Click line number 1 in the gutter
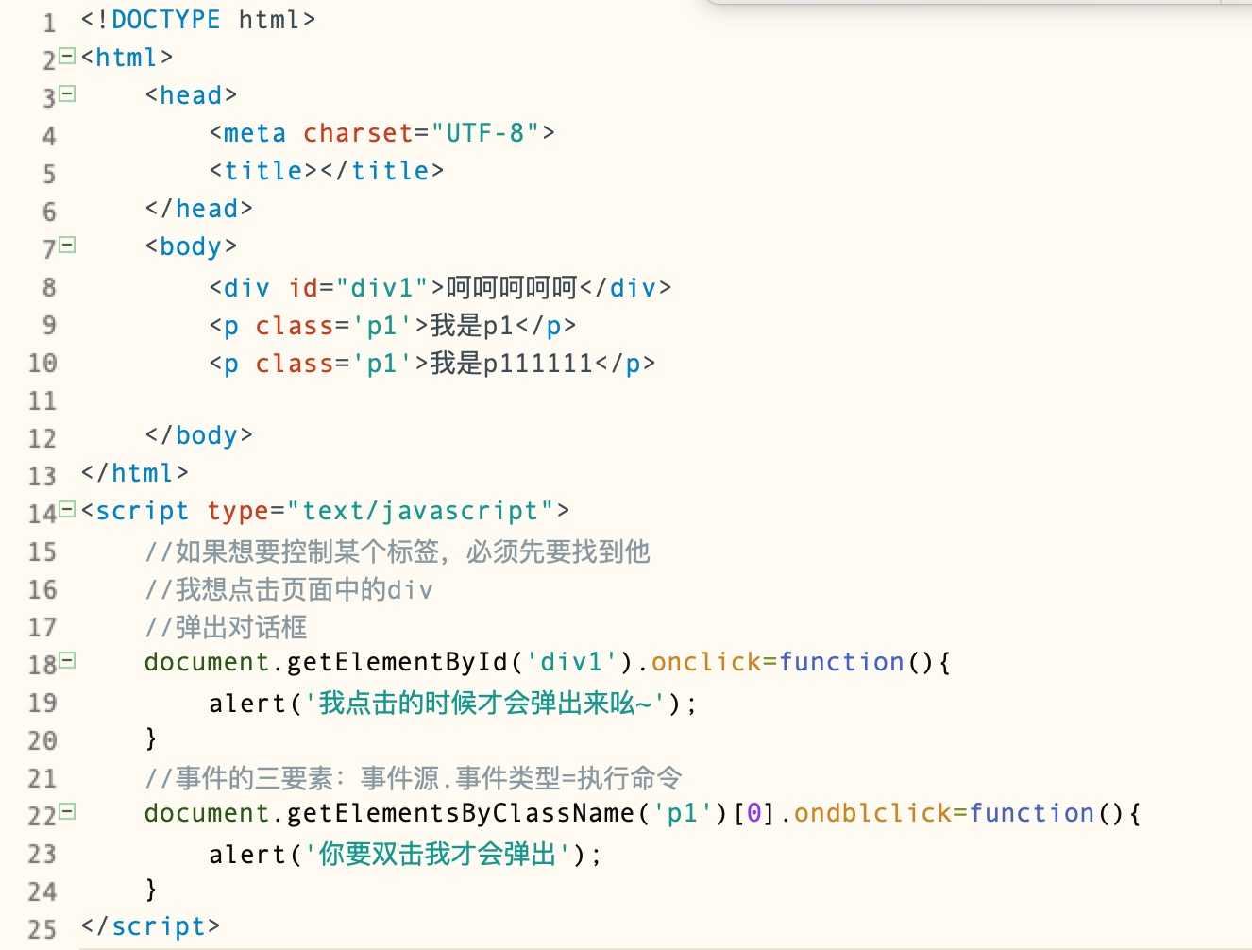 click(x=49, y=22)
